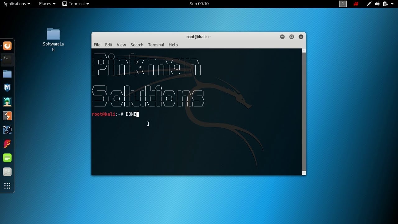
Task: Open the Terminal dock icon
Action: (x=7, y=60)
